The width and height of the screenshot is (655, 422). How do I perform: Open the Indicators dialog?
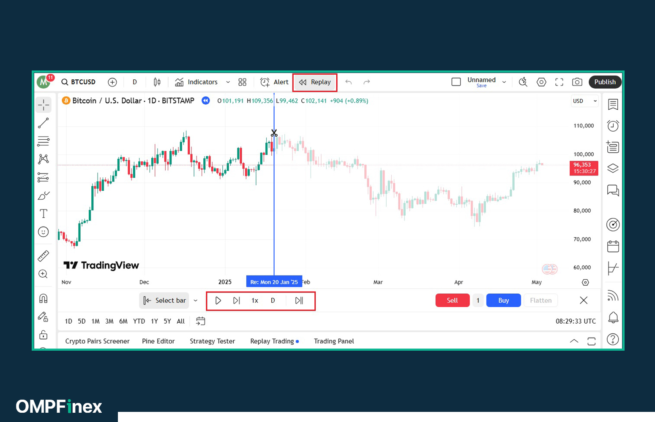coord(196,82)
